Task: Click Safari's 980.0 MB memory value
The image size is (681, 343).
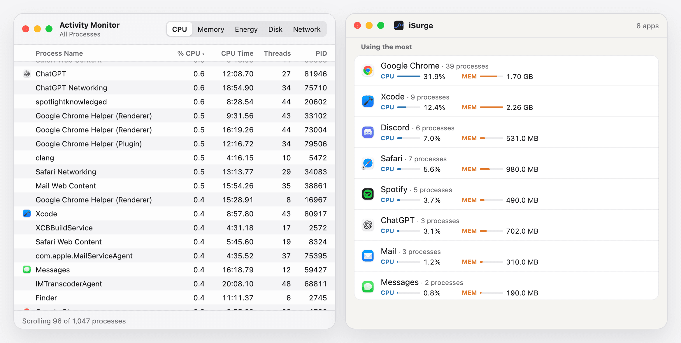Action: tap(522, 169)
